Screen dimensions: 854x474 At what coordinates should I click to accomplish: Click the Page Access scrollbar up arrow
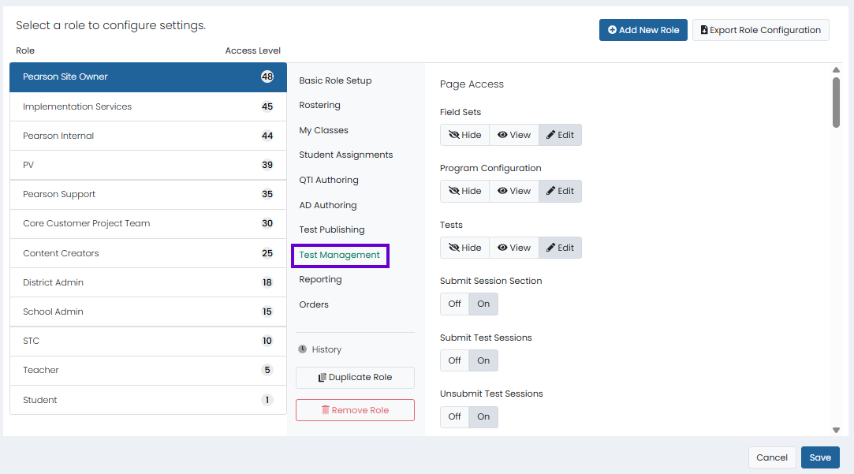point(836,69)
